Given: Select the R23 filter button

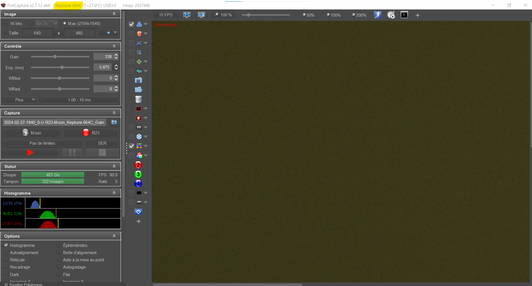Looking at the screenshot, I should click(91, 132).
